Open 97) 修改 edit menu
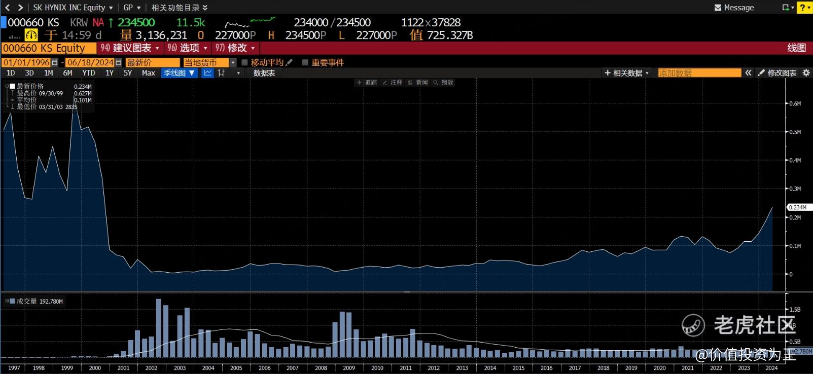 point(235,48)
